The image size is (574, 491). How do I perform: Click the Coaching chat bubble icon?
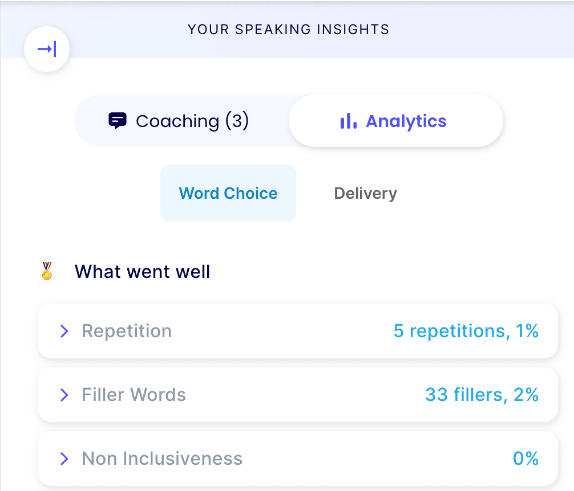118,121
